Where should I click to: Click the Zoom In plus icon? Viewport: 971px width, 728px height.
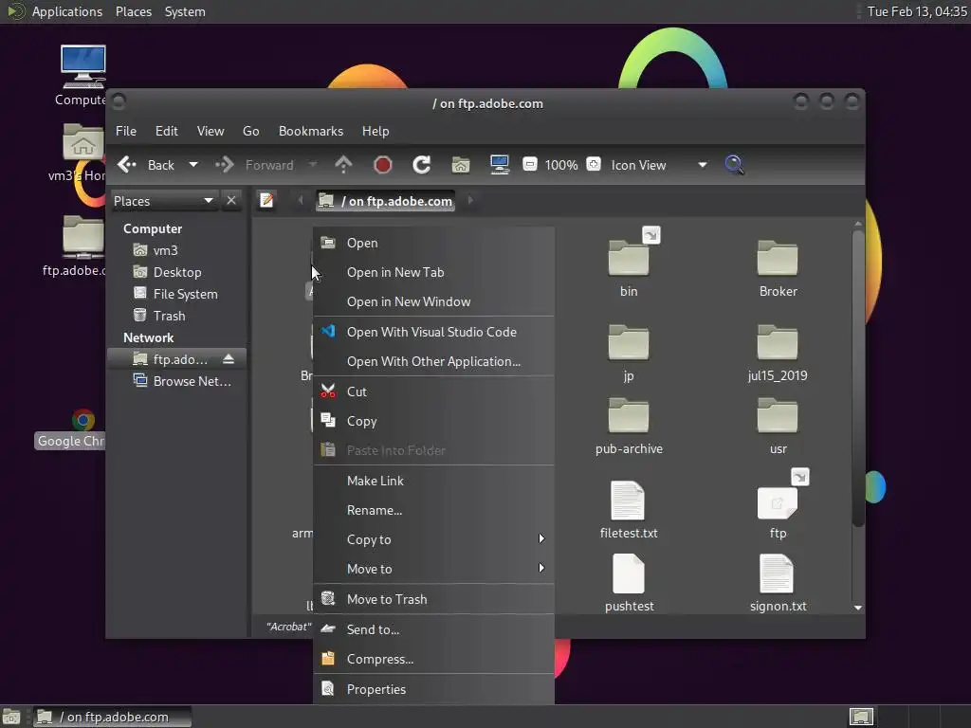[x=594, y=164]
